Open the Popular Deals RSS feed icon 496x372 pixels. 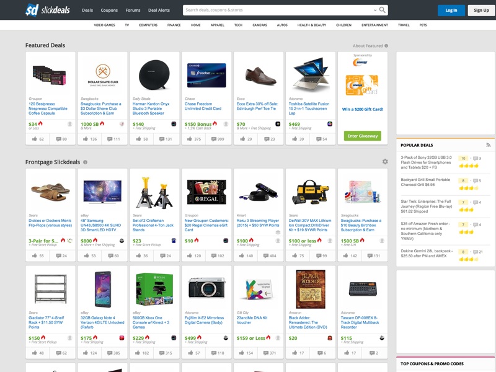coord(488,145)
